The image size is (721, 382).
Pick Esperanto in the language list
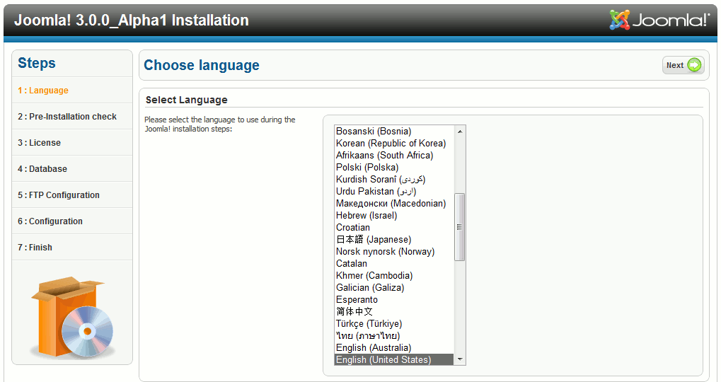pyautogui.click(x=357, y=300)
